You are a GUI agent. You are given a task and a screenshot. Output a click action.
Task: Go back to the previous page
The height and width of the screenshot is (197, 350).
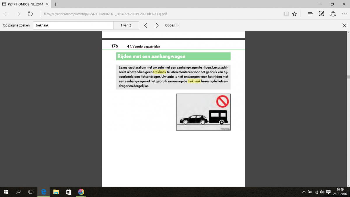[x=6, y=14]
